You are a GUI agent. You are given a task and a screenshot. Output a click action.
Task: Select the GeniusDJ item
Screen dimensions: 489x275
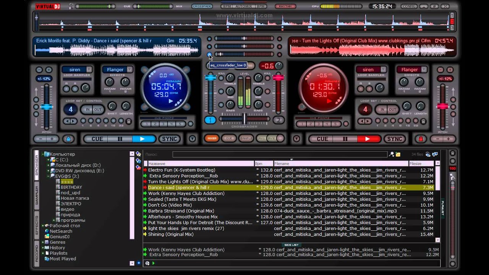click(x=60, y=236)
